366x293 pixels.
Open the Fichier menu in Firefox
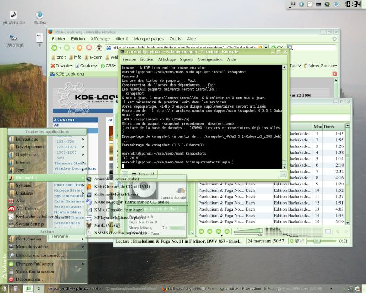pos(59,39)
